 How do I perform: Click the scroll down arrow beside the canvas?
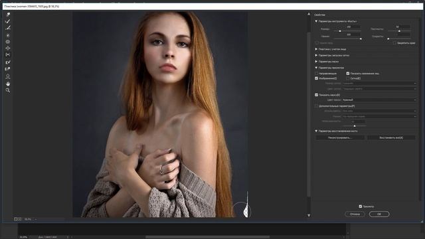tap(309, 215)
